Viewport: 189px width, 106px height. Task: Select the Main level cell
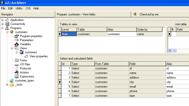point(69,34)
